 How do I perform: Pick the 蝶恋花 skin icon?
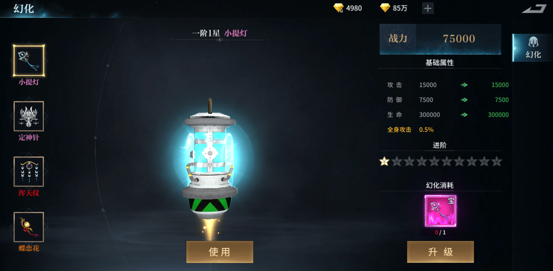(x=29, y=227)
